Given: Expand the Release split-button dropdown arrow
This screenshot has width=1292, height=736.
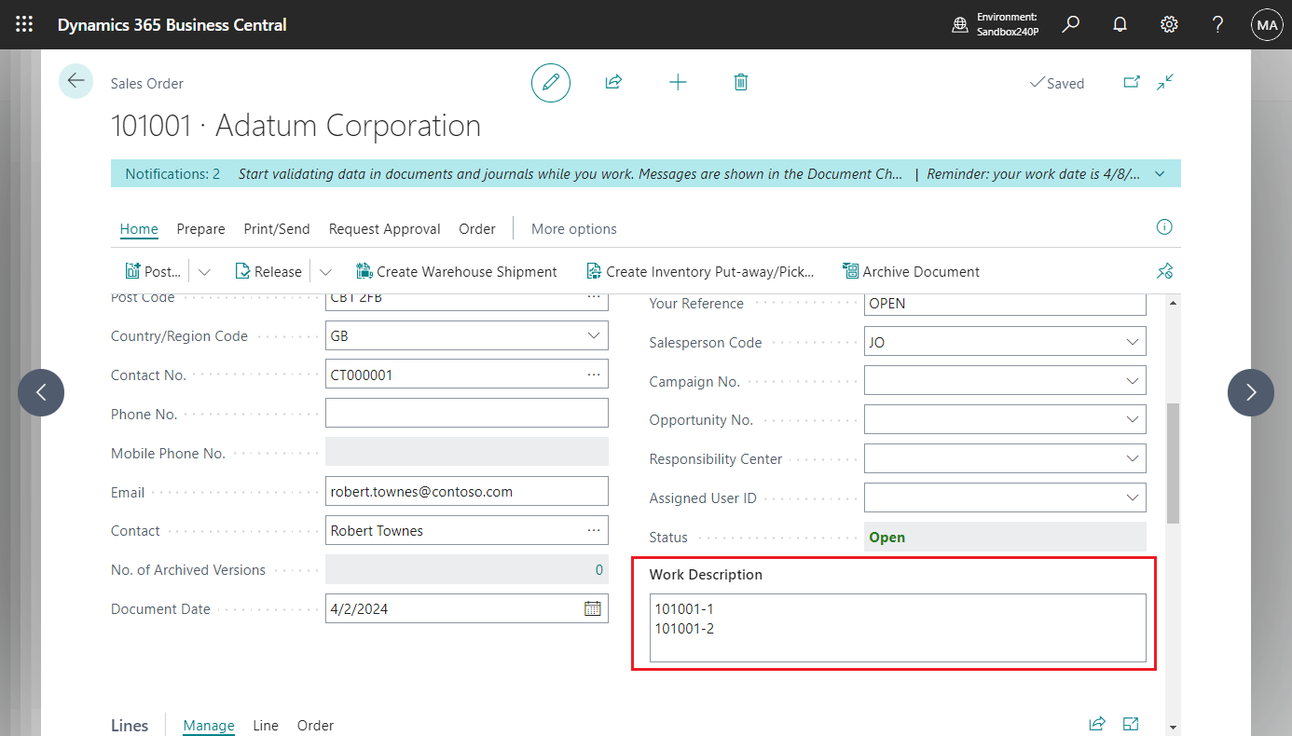Looking at the screenshot, I should (x=324, y=270).
